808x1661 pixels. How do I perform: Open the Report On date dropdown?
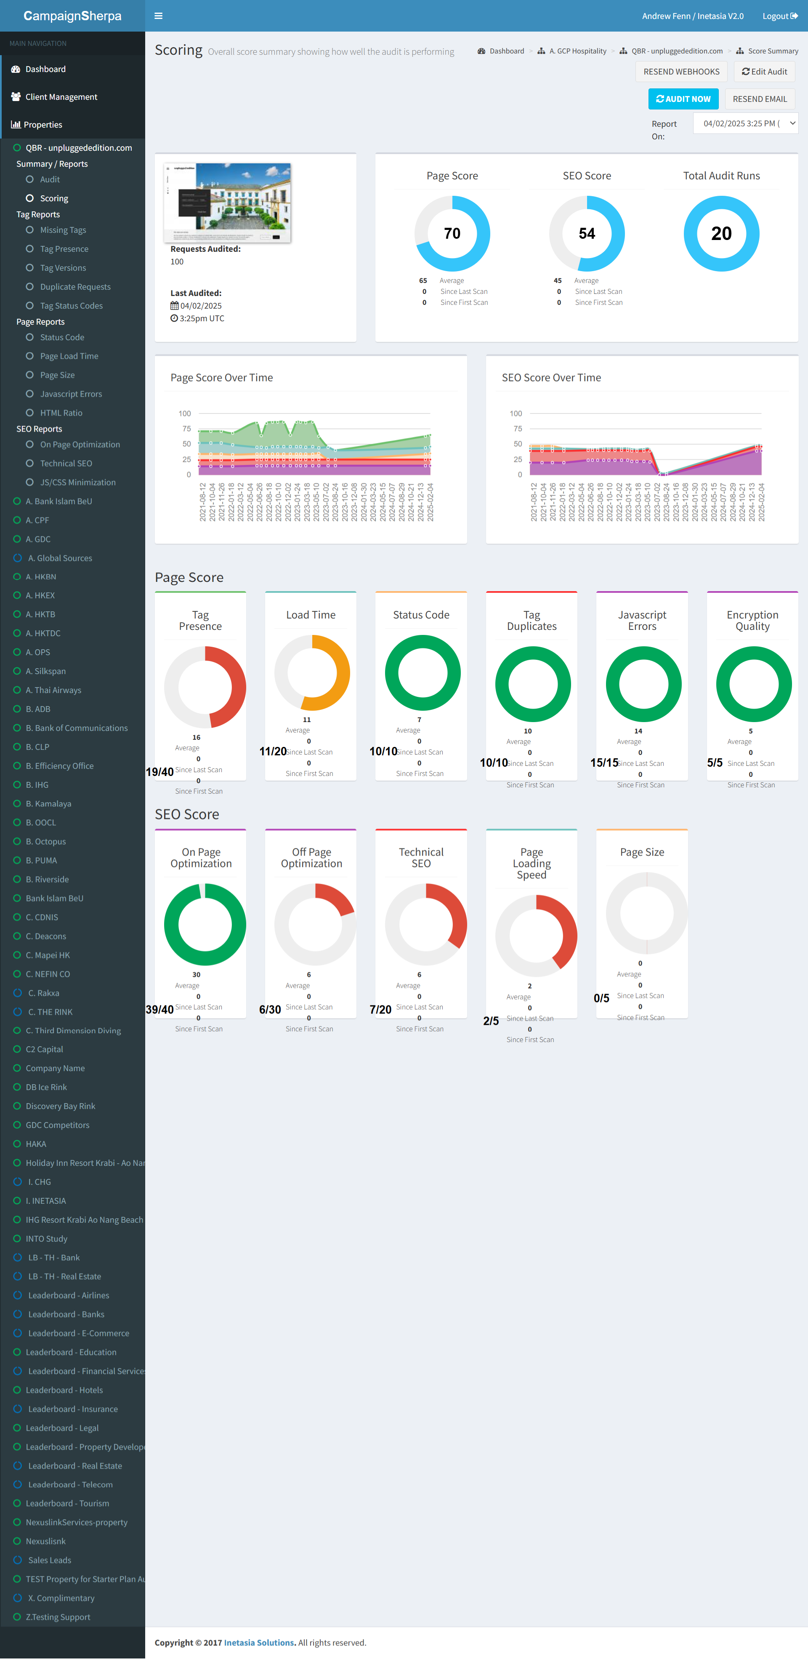point(745,123)
